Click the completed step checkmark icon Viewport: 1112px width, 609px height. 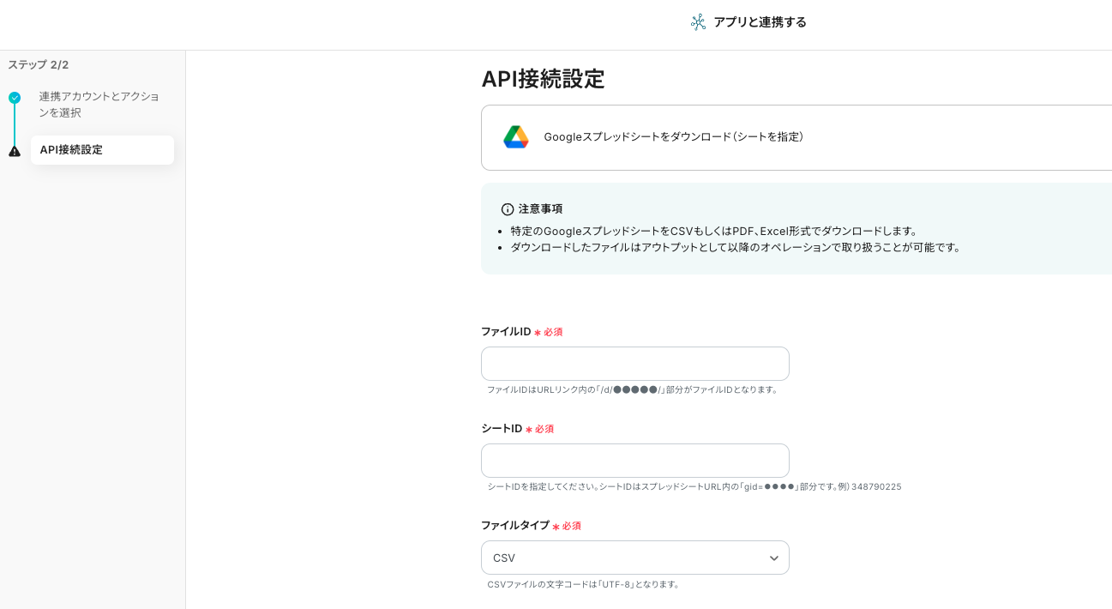15,98
